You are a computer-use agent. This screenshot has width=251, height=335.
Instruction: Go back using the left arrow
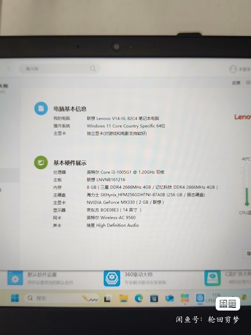(9, 69)
